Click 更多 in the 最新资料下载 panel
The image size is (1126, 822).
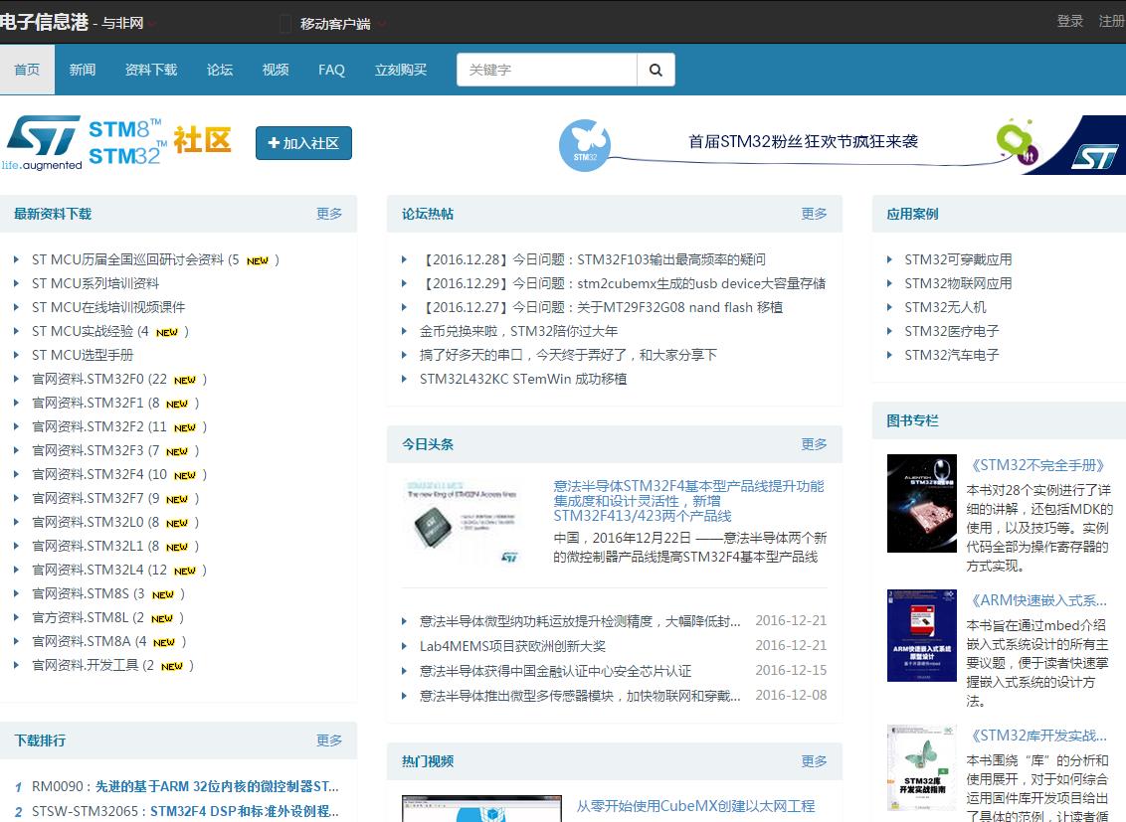(x=329, y=214)
